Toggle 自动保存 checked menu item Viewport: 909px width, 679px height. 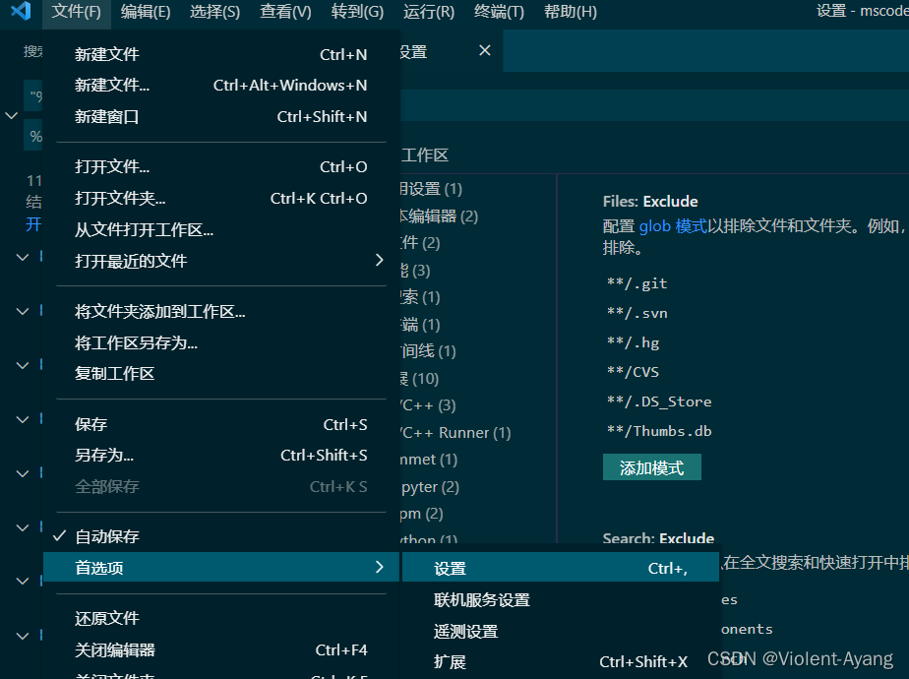221,536
